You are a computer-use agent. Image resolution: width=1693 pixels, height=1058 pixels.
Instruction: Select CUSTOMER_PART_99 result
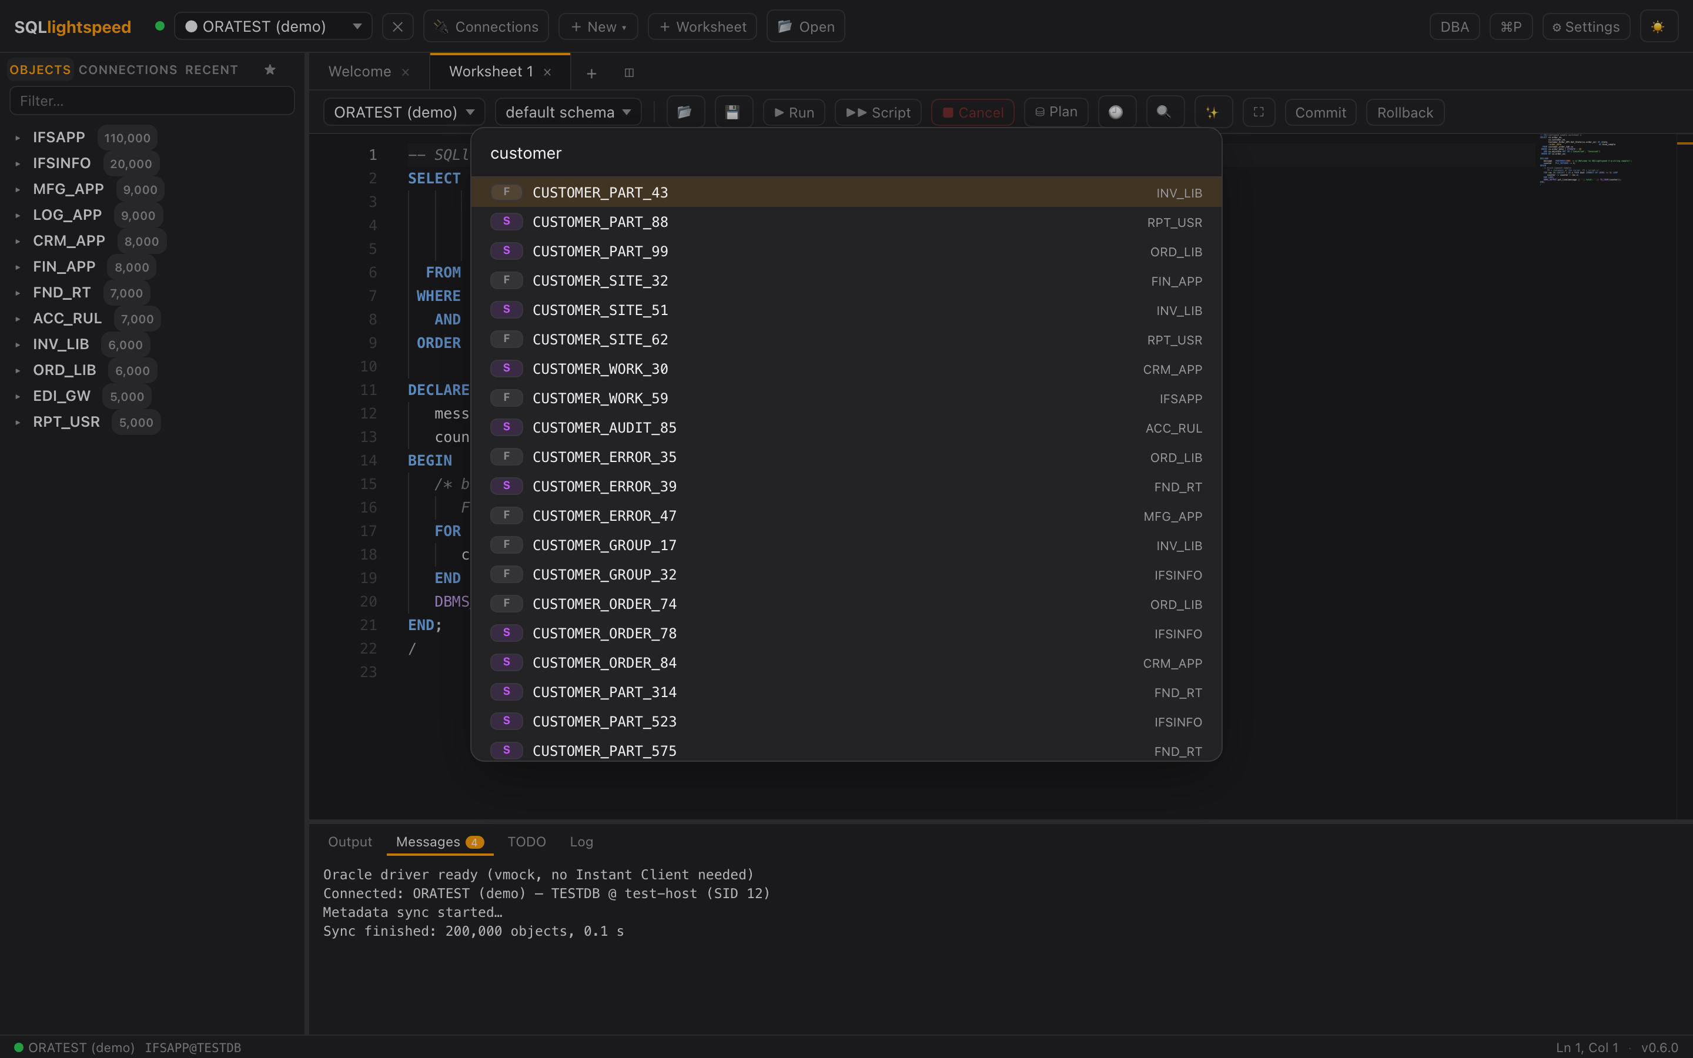click(x=846, y=250)
